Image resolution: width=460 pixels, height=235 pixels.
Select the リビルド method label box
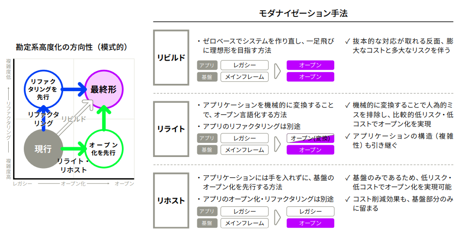(171, 58)
